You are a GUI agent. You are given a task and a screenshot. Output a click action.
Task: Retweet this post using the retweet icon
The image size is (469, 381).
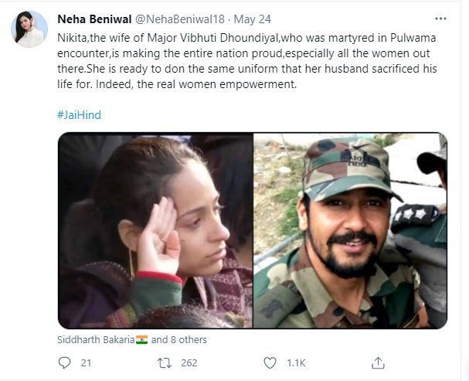pos(164,362)
